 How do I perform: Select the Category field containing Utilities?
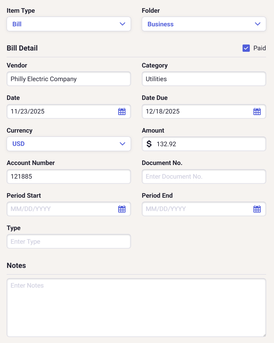click(x=204, y=79)
